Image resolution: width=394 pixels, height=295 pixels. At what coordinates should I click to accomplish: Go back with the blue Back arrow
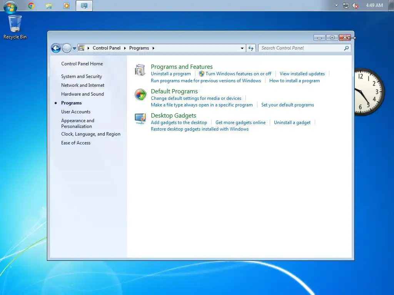pyautogui.click(x=56, y=48)
